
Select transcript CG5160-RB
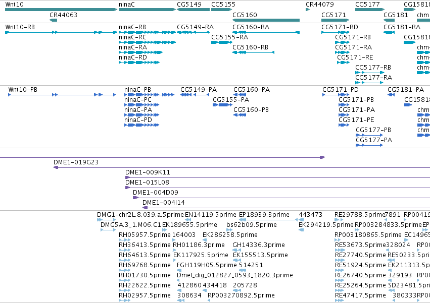[x=253, y=52]
